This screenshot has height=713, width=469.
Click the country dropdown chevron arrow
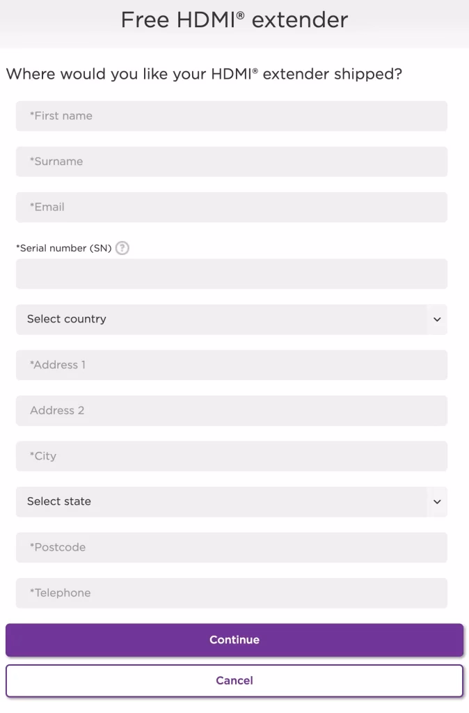[437, 319]
